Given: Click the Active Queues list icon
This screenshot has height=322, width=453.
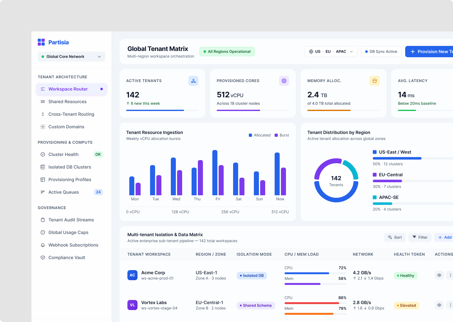Looking at the screenshot, I should [43, 192].
